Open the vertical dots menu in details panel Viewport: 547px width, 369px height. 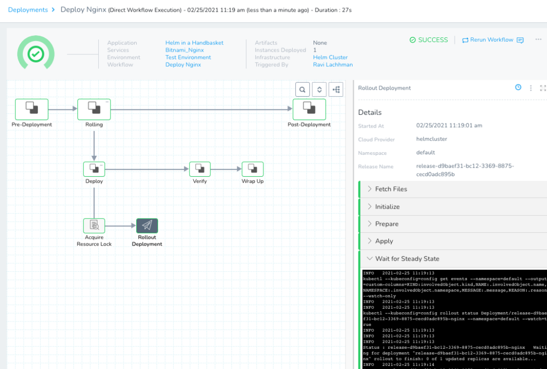click(x=530, y=88)
